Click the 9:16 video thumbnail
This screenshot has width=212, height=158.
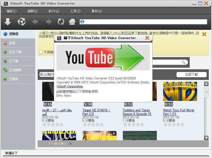click(48, 91)
